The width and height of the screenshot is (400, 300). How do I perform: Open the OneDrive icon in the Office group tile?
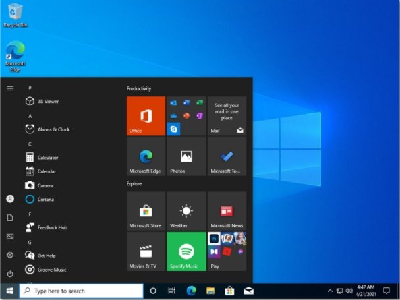coord(173,116)
